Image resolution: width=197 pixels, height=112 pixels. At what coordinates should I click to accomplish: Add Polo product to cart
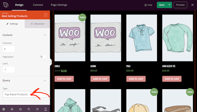click(136, 79)
